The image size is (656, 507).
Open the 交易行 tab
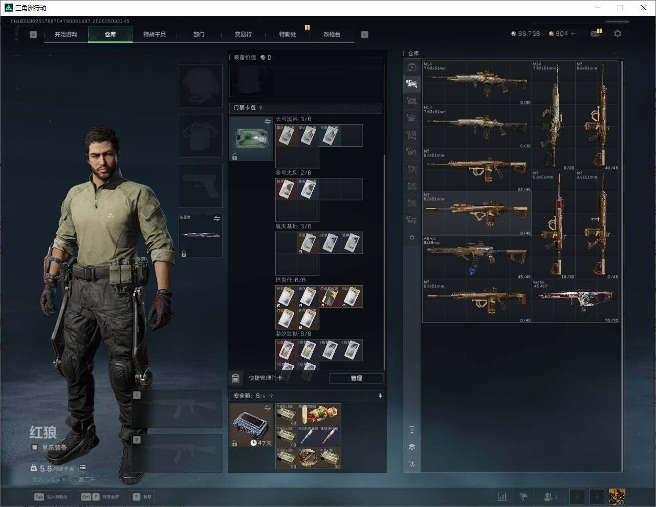[x=243, y=34]
